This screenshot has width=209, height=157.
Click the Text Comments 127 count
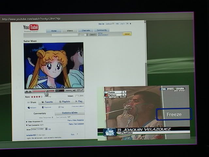pos(63,117)
